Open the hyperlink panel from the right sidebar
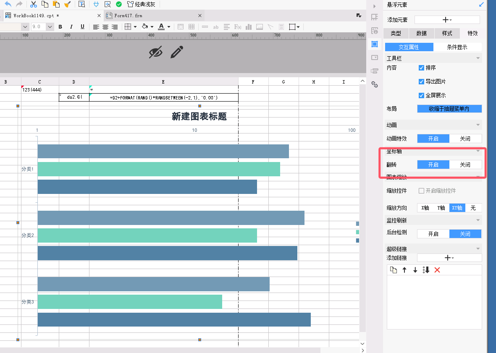496x353 pixels. point(375,84)
